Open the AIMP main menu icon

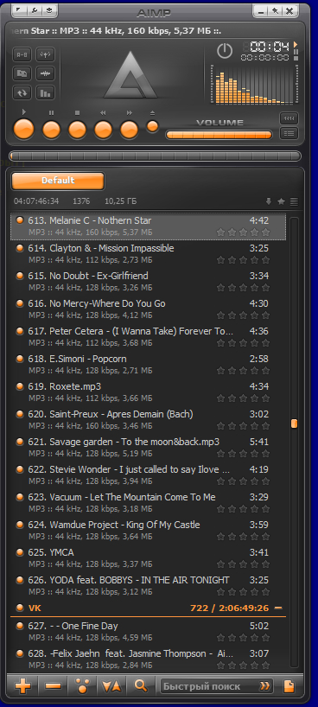point(19,10)
